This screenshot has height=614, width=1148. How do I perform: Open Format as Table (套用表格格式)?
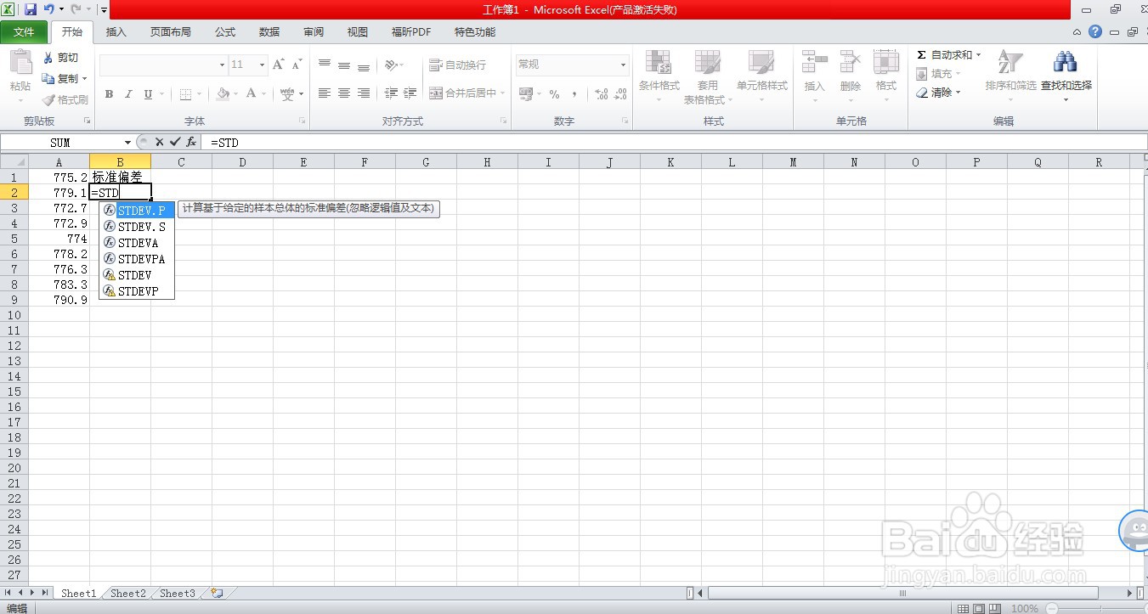click(707, 76)
